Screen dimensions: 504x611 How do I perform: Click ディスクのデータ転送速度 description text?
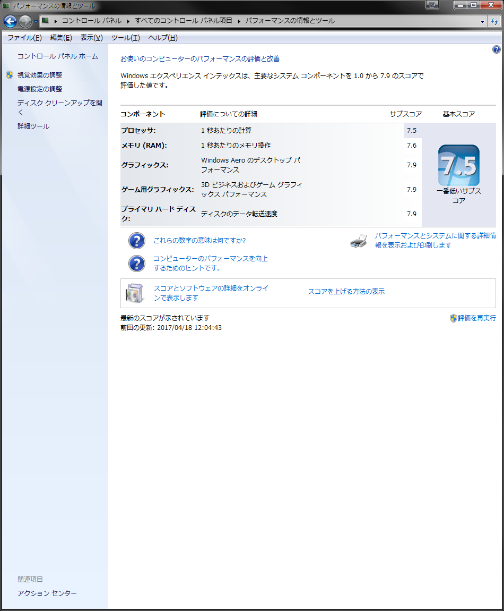click(239, 214)
